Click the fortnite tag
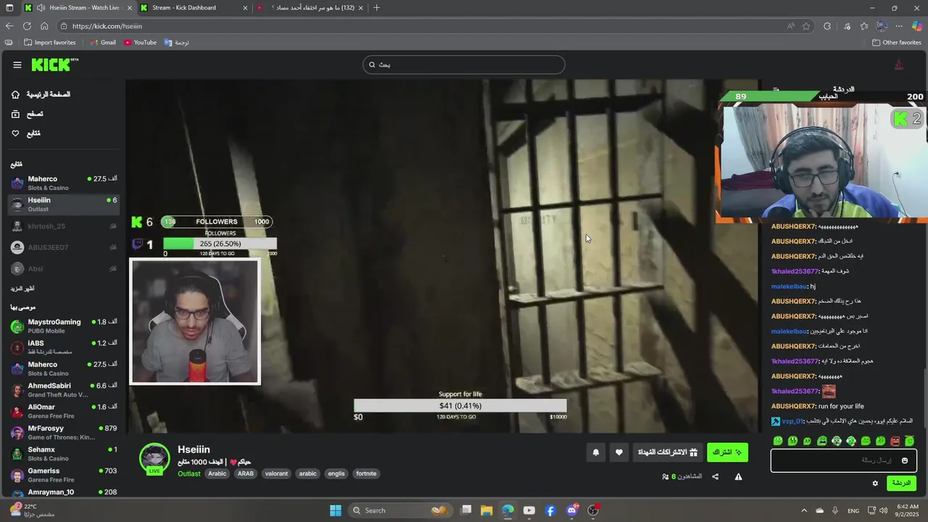This screenshot has width=928, height=522. pyautogui.click(x=366, y=474)
